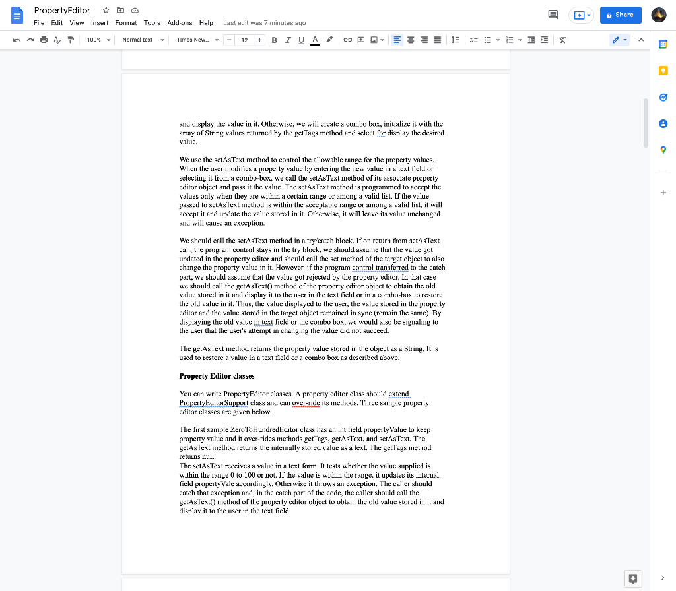Insert a link via the toolbar
676x591 pixels.
[x=348, y=40]
